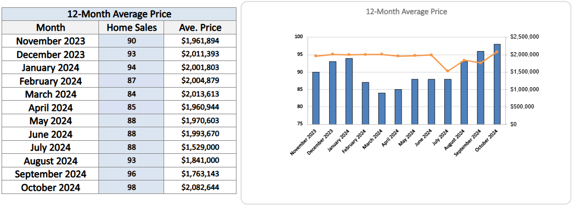Select price cell $1,841,000

200,161
